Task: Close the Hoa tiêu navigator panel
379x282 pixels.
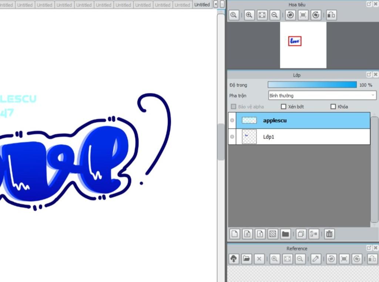Action: [x=376, y=4]
